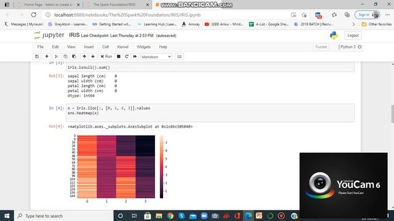Open the A-List Google Sheet bookmark
The height and width of the screenshot is (221, 394).
click(269, 25)
